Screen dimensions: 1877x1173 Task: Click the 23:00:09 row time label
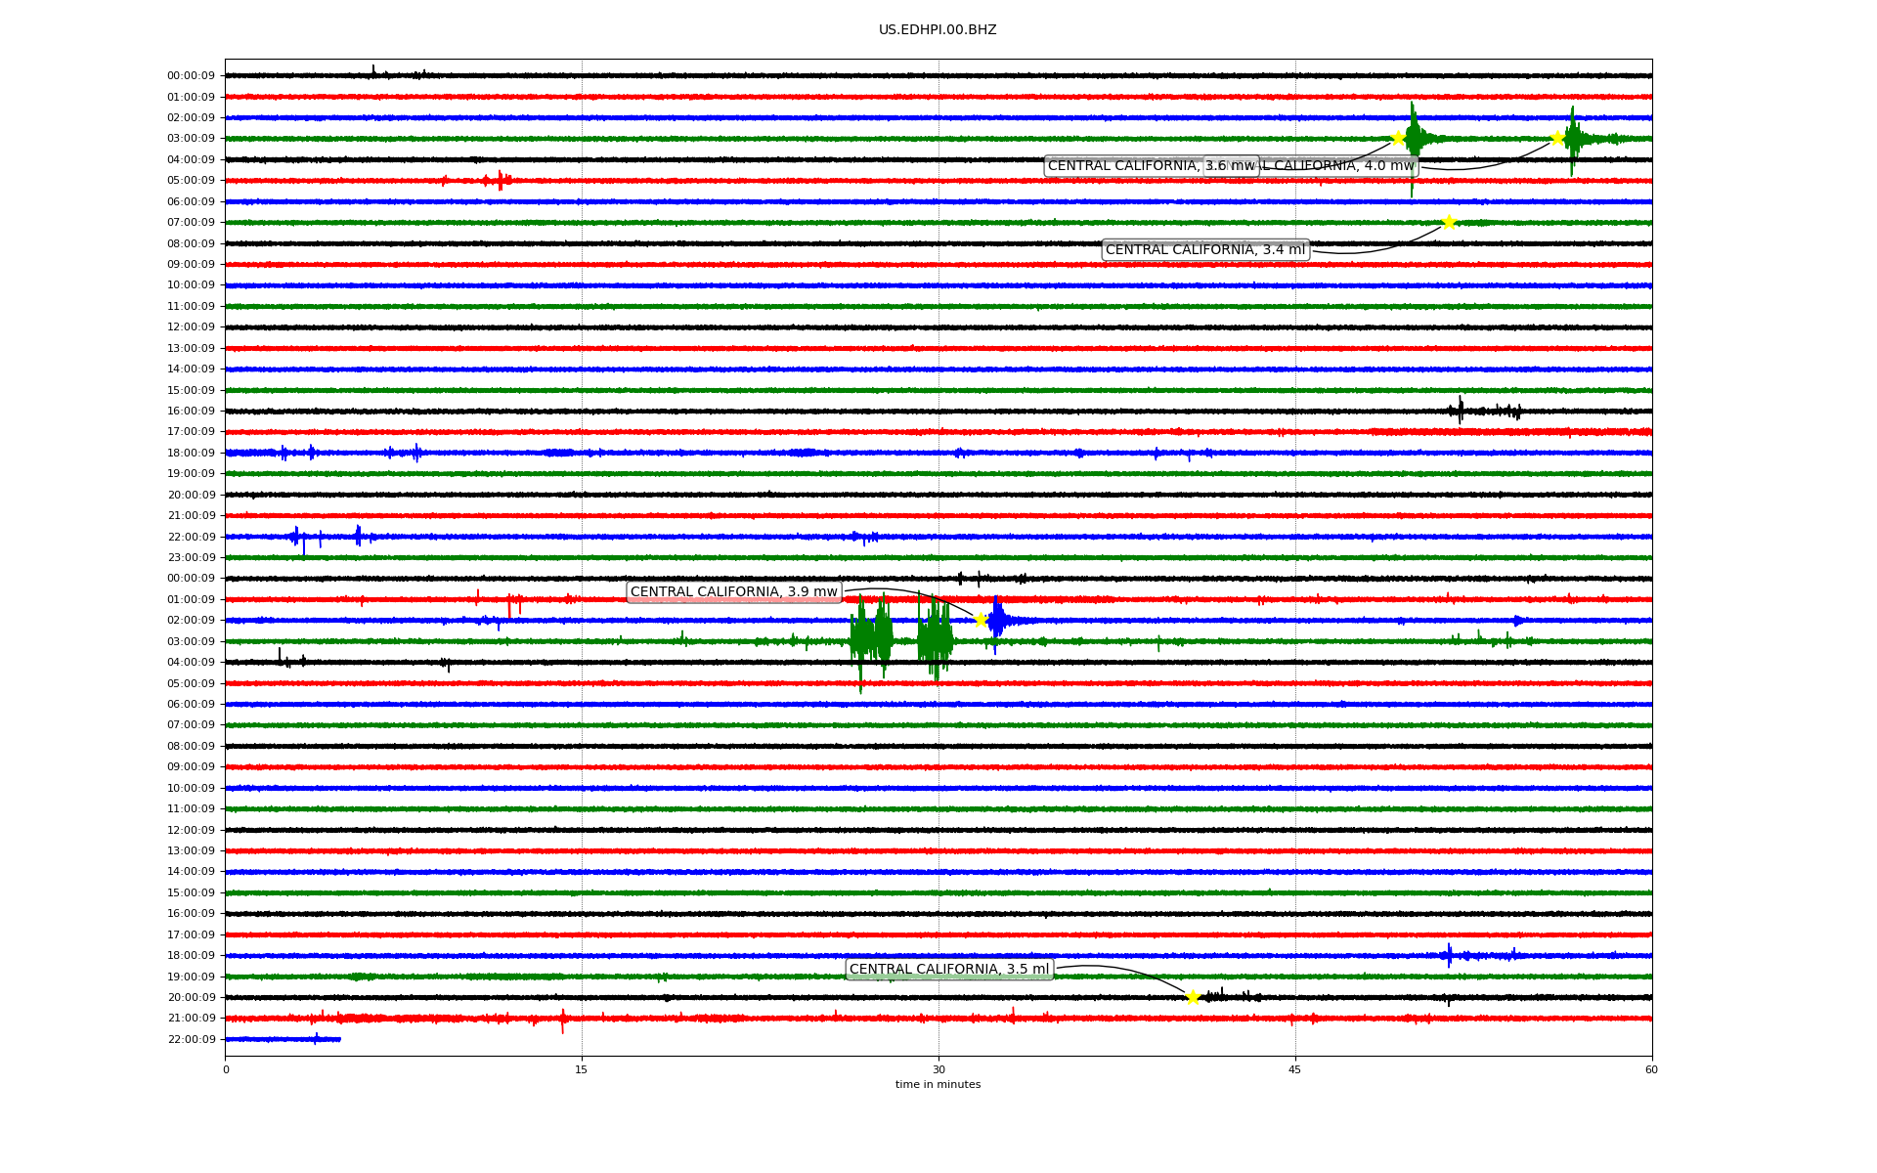[x=191, y=558]
